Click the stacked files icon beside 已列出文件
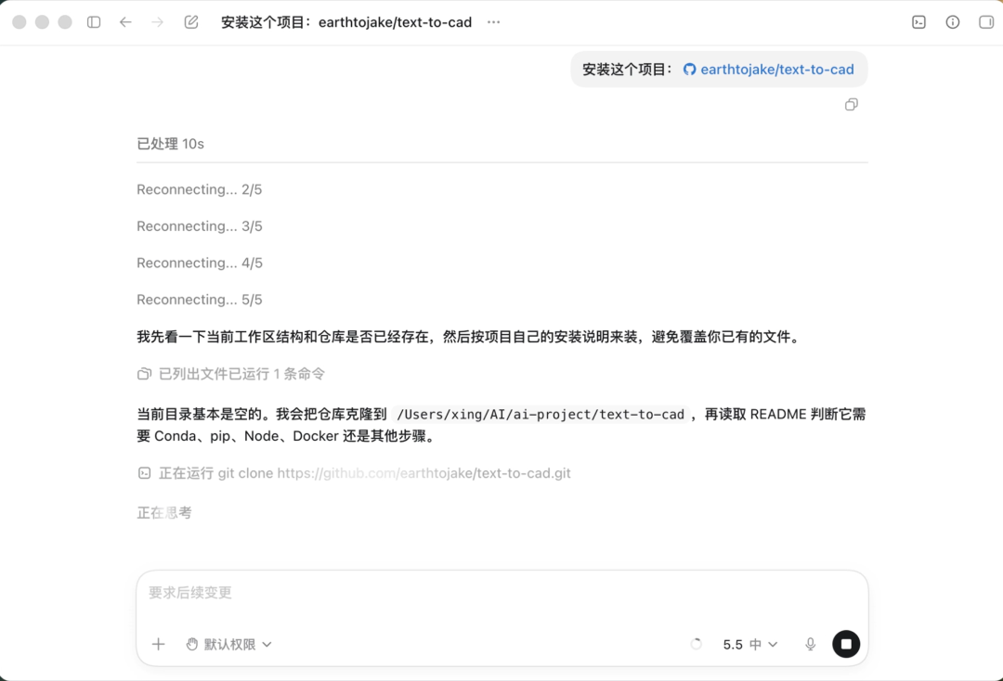Viewport: 1003px width, 681px height. tap(145, 374)
